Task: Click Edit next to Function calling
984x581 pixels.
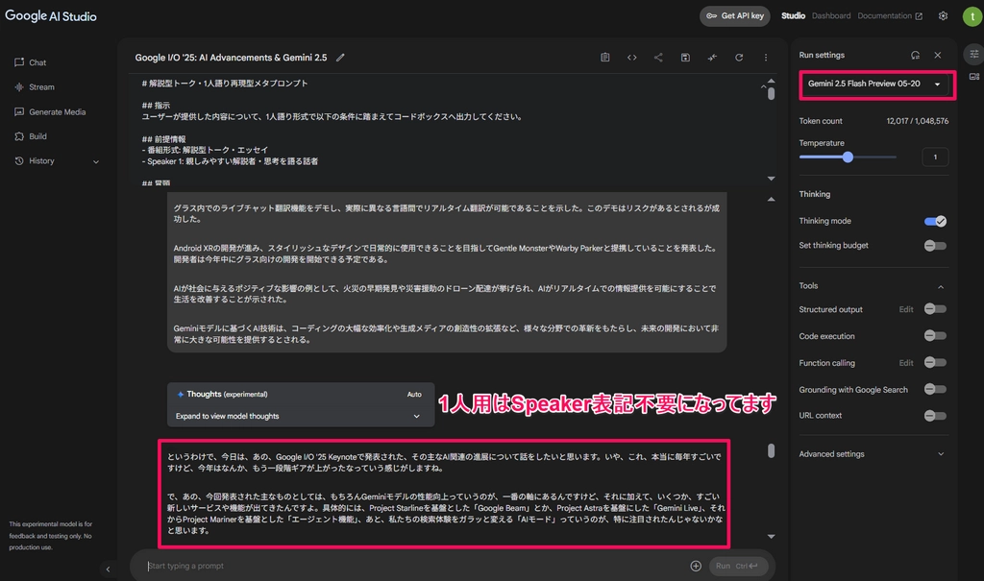Action: tap(906, 363)
